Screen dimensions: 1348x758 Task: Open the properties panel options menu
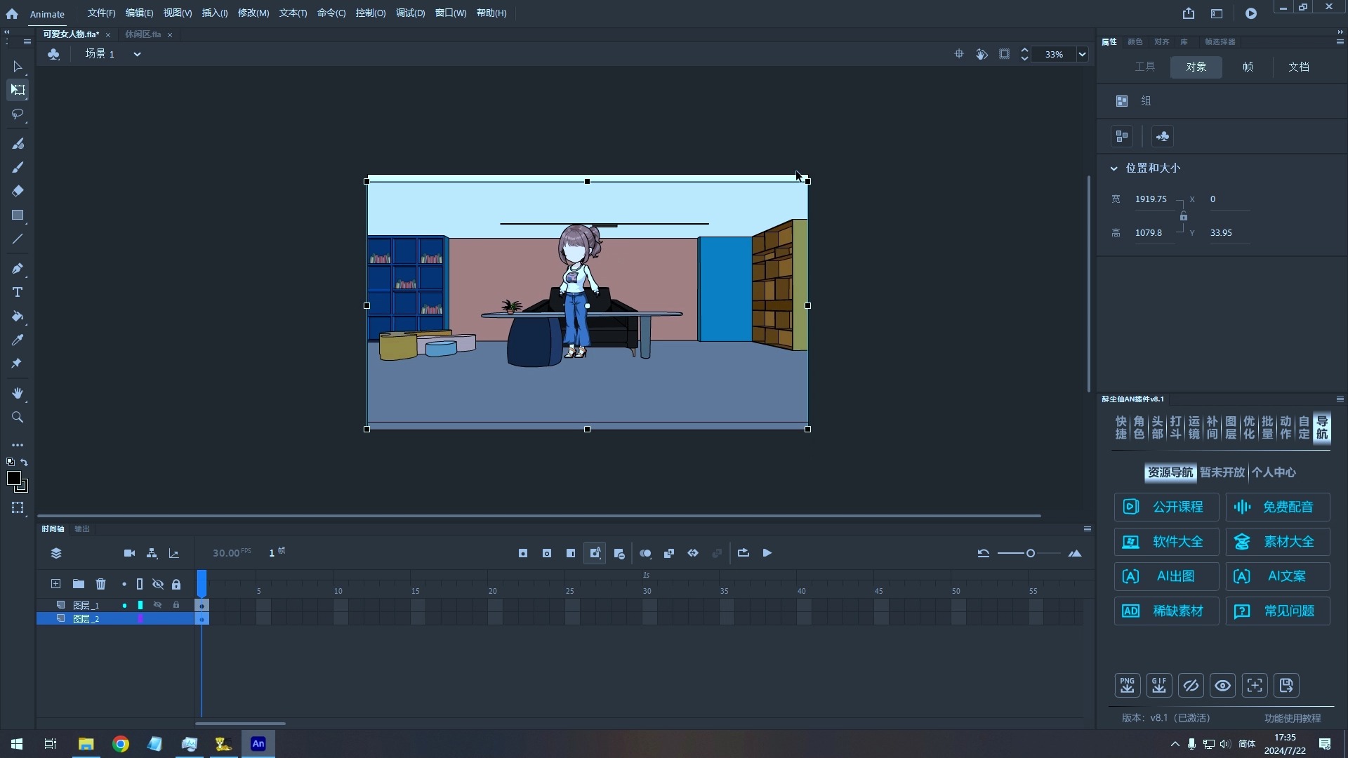point(1340,42)
